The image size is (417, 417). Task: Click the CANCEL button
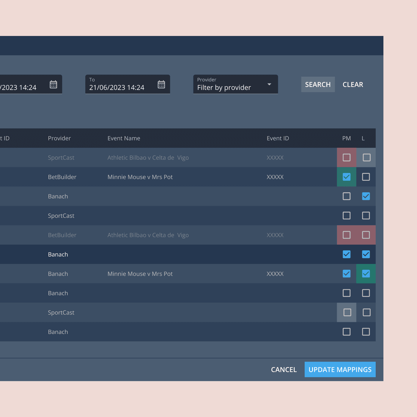click(284, 369)
